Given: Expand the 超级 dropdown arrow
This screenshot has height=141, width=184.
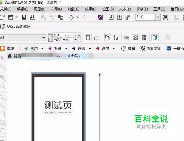Looking at the screenshot, I should point(90,49).
